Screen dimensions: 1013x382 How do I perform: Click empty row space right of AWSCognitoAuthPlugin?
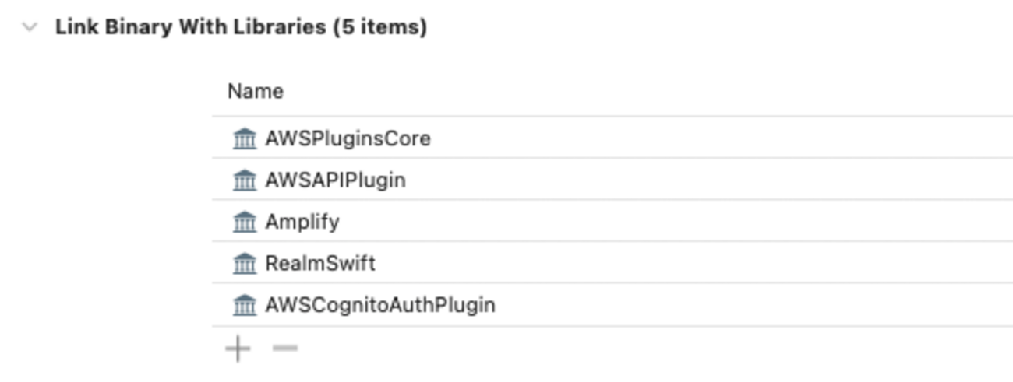click(x=701, y=305)
